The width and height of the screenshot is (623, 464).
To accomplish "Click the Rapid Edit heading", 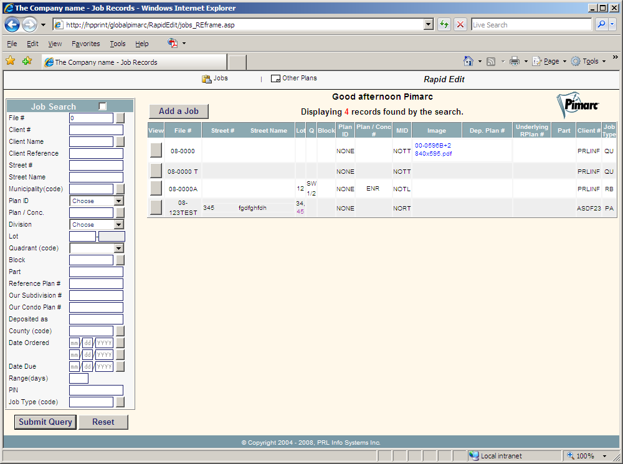I will click(x=444, y=80).
